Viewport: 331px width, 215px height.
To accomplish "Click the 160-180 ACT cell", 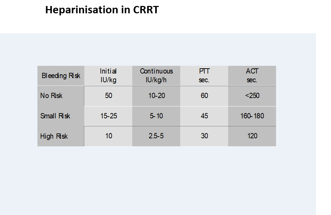I will point(252,116).
